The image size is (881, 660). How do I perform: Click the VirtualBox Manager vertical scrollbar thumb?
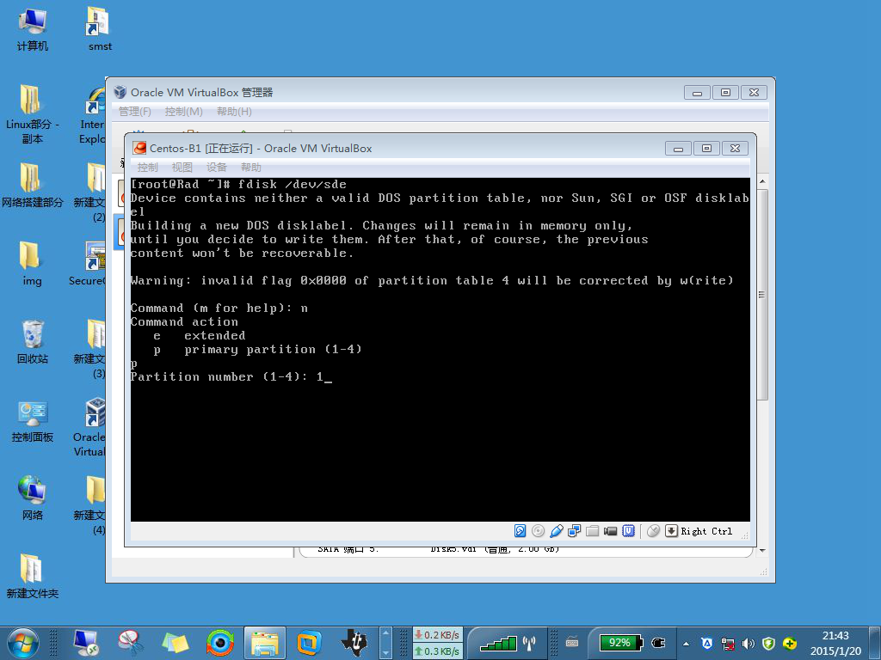(762, 295)
